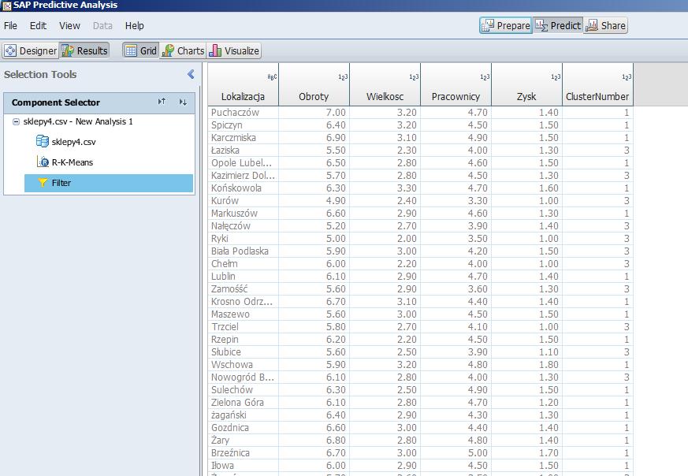Click the ClusterNumber column header
The image size is (688, 476).
coord(597,84)
